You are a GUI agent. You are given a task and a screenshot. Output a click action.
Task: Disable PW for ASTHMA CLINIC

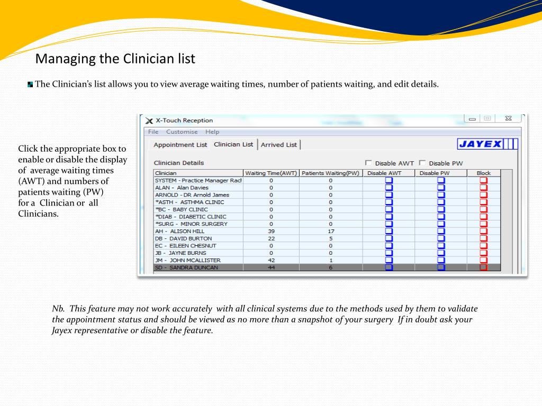(441, 202)
